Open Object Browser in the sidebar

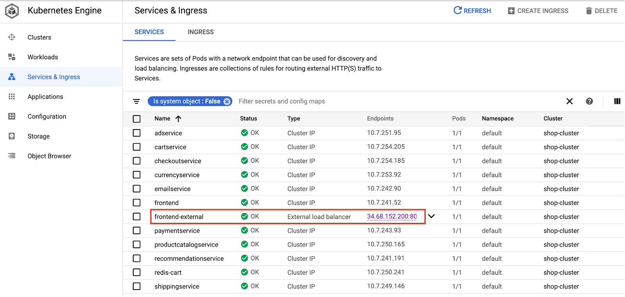coord(50,156)
